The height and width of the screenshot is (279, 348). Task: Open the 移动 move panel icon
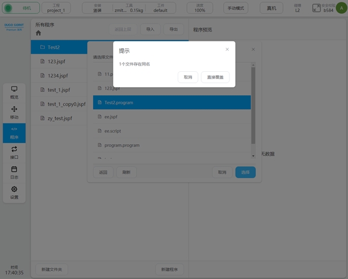click(14, 113)
